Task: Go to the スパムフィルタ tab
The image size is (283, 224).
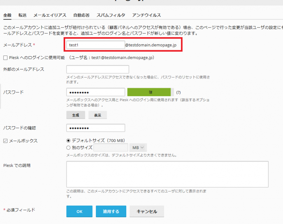Action: click(111, 16)
